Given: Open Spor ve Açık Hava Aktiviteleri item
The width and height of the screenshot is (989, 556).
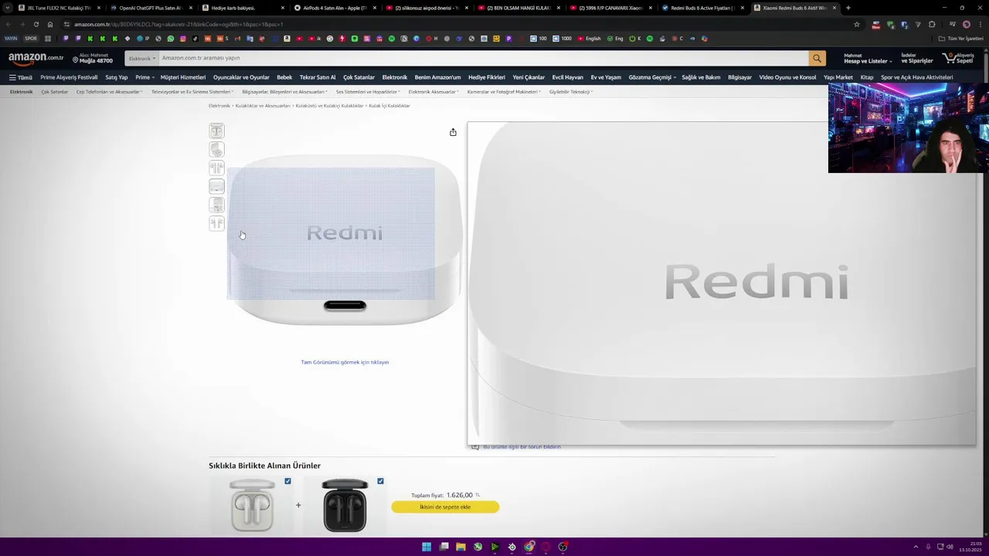Looking at the screenshot, I should (917, 77).
